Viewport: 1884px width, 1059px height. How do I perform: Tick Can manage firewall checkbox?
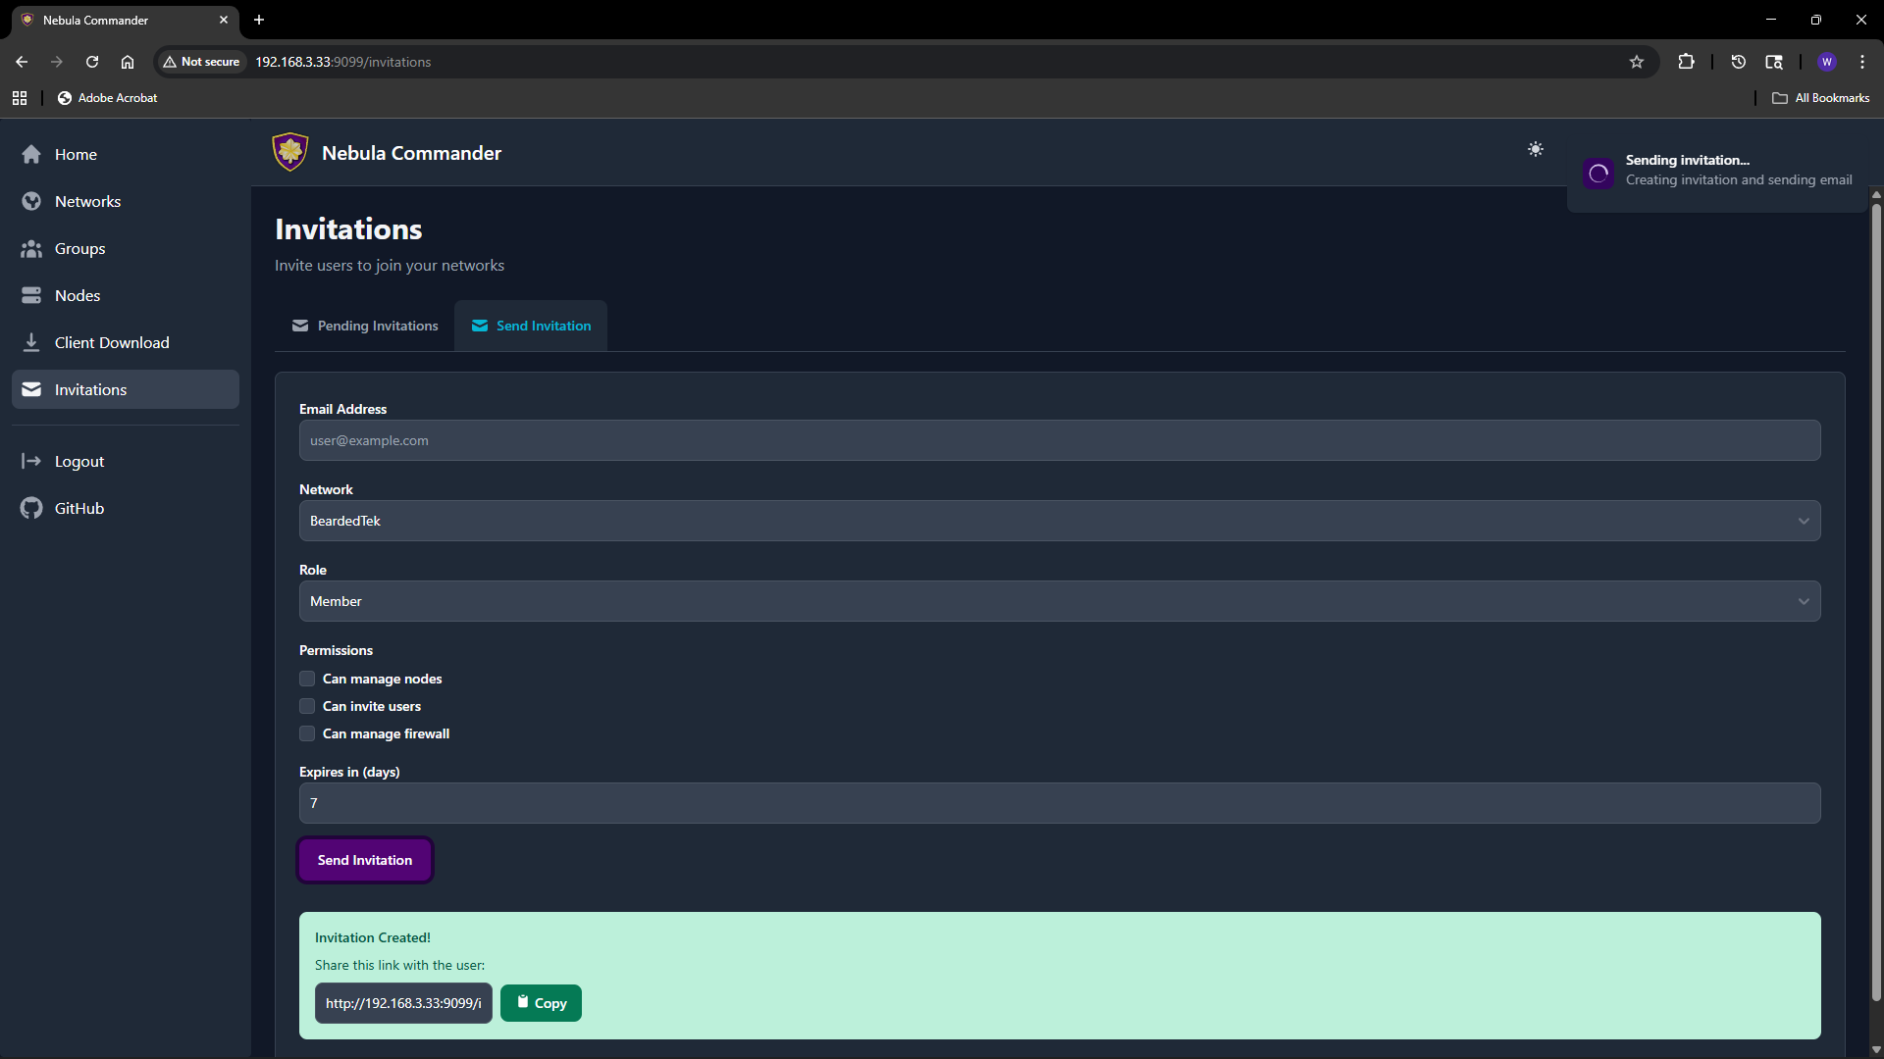(307, 733)
